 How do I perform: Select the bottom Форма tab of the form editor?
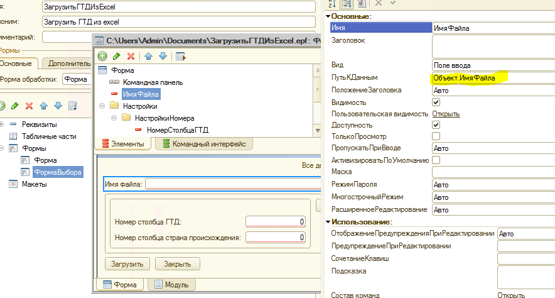[x=120, y=285]
